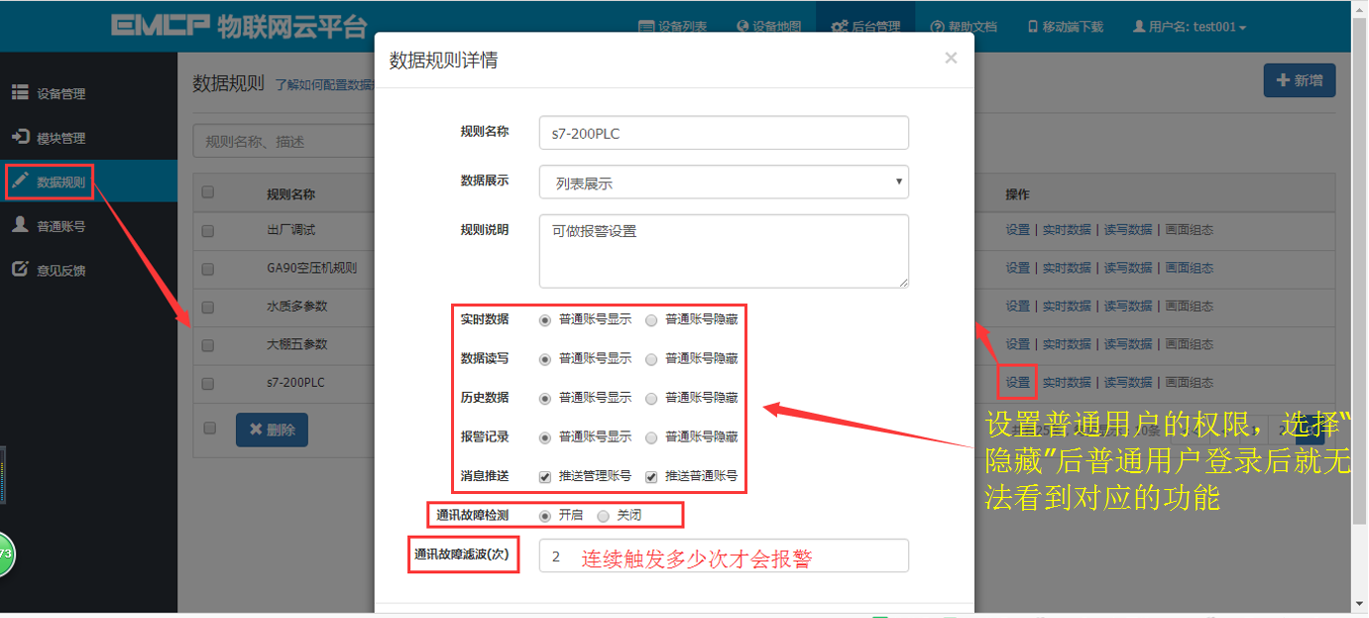1369x618 pixels.
Task: Click 画面组态 for the s7-200PLC rule
Action: 1189,382
